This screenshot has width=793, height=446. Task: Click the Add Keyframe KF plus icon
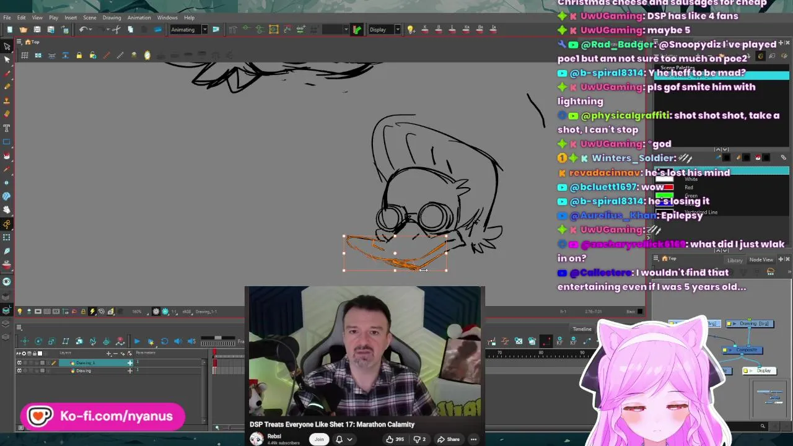point(559,341)
